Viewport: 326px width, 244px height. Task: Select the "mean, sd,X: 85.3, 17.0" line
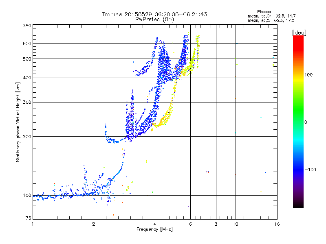(271, 20)
